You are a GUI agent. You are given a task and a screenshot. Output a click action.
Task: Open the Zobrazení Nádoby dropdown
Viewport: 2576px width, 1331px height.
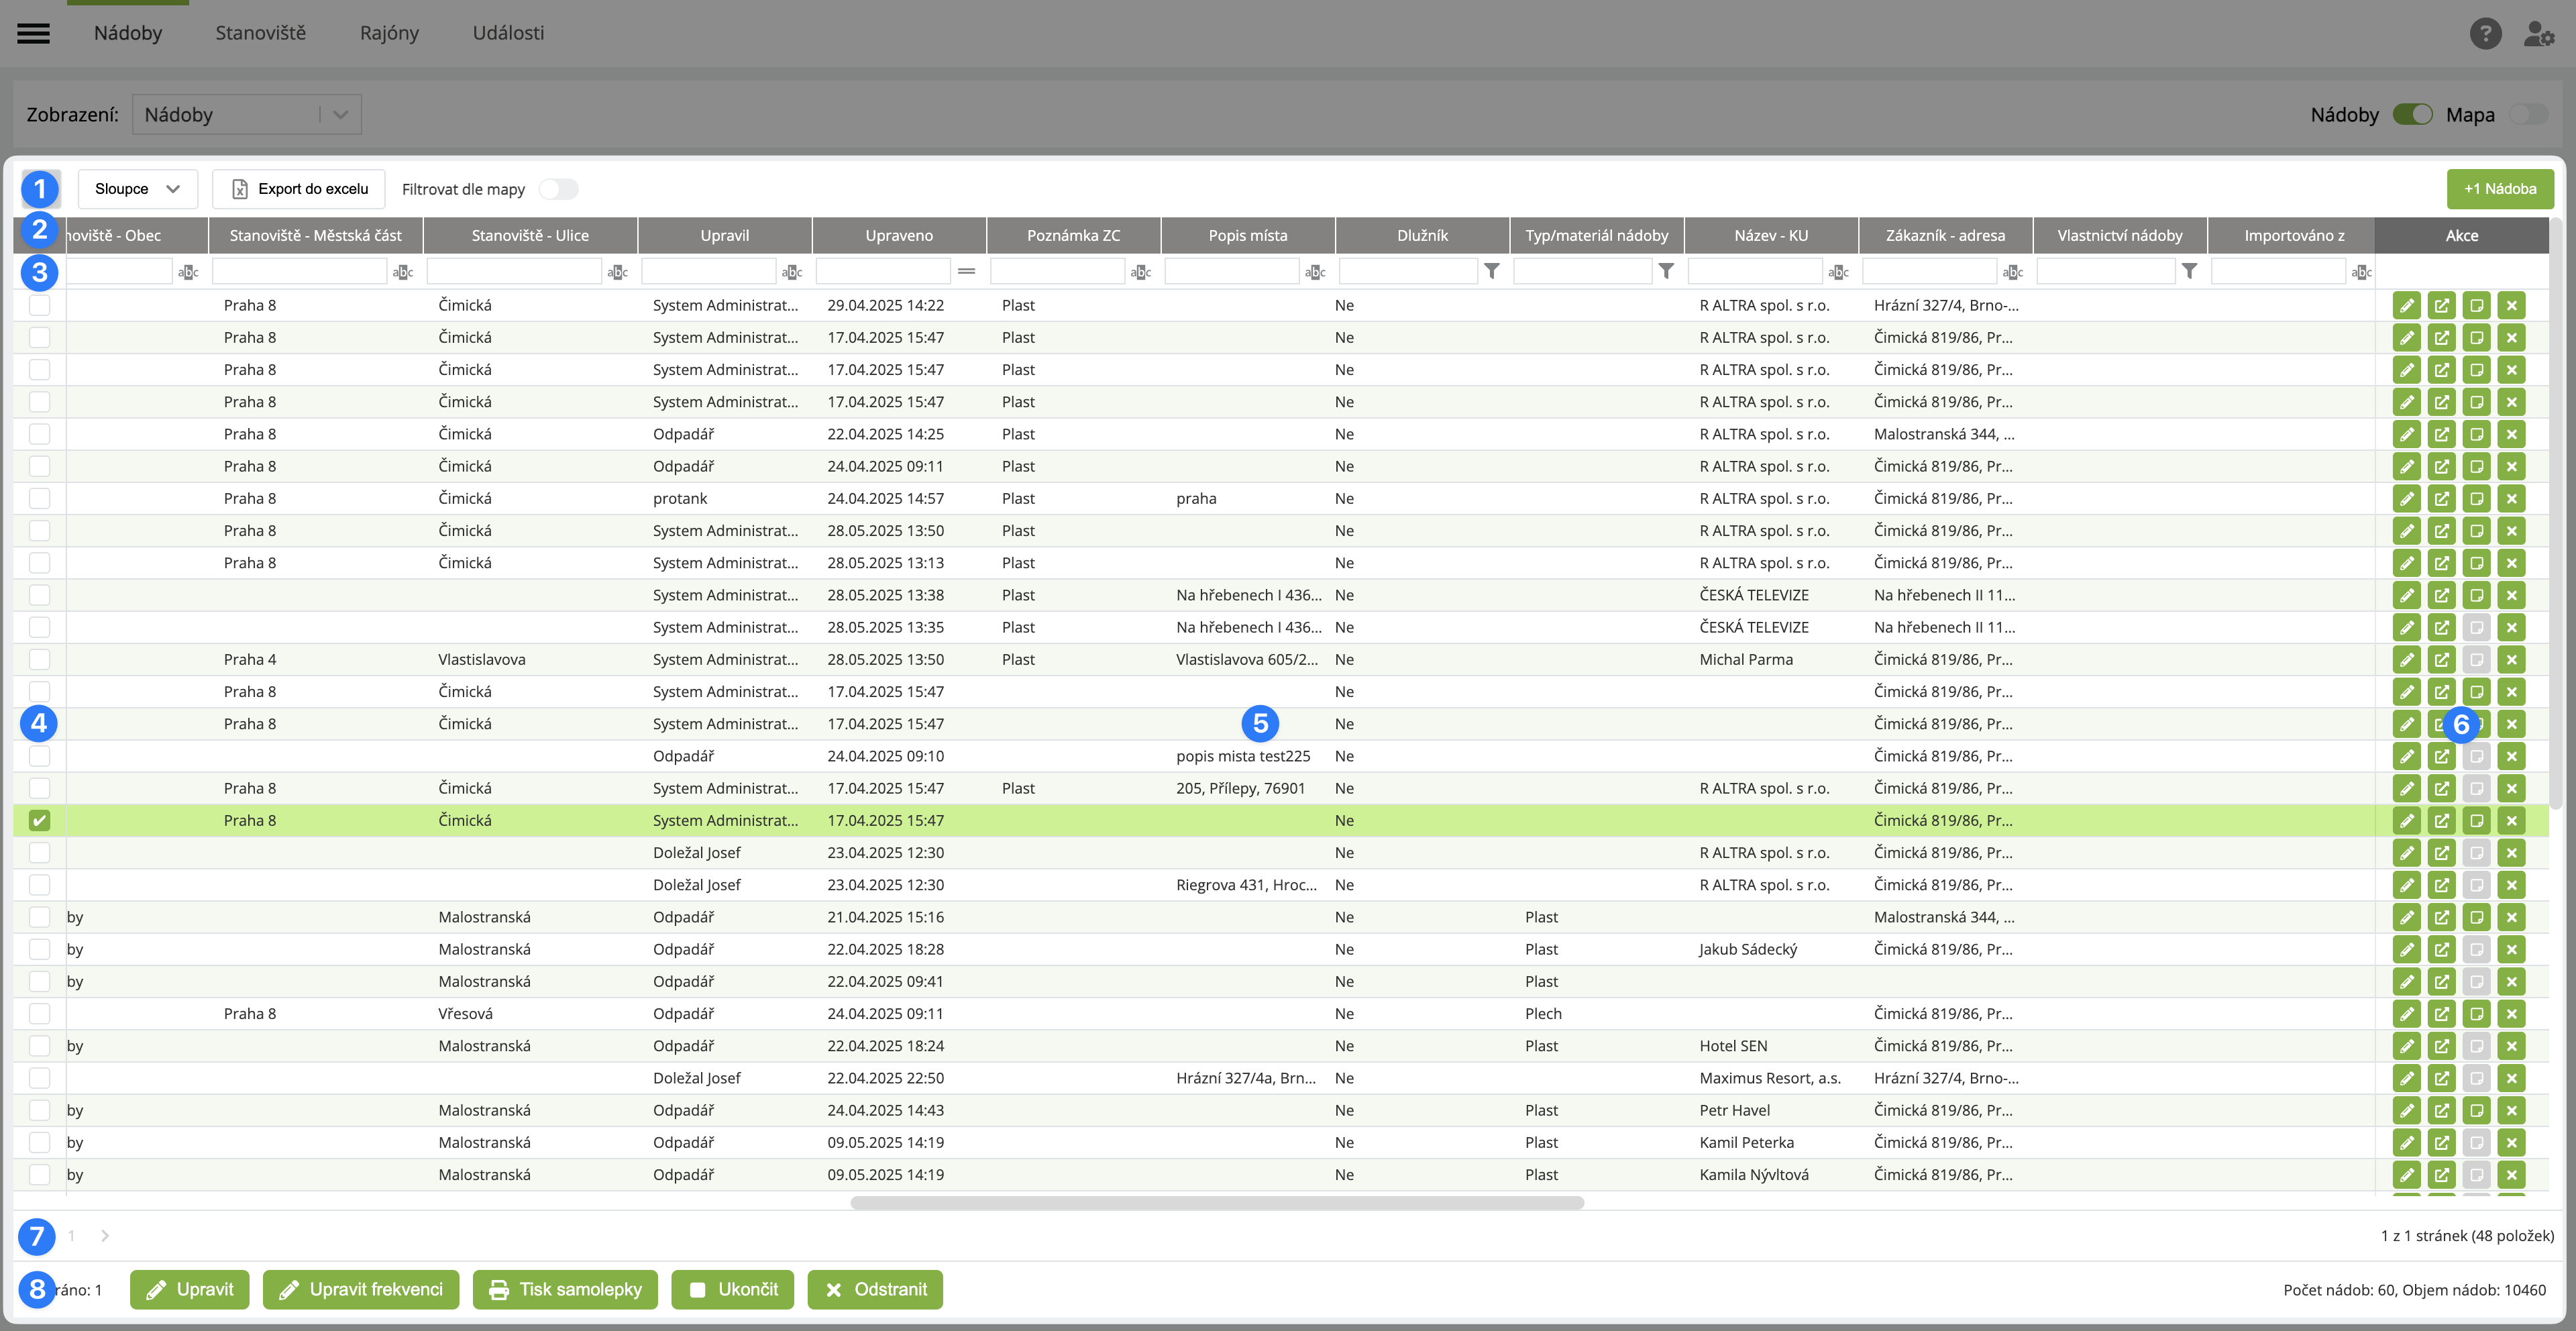tap(246, 114)
